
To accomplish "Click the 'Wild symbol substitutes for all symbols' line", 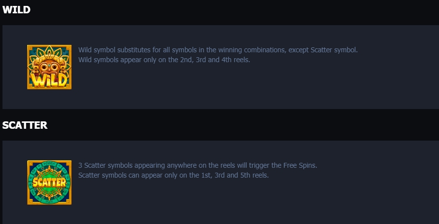I will pos(218,50).
